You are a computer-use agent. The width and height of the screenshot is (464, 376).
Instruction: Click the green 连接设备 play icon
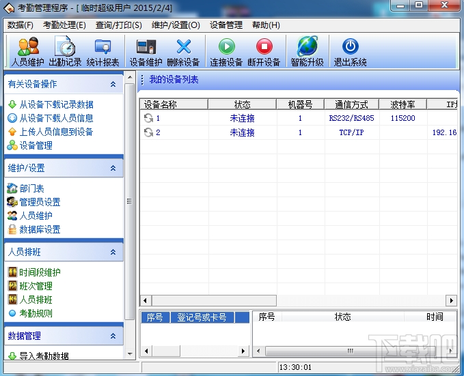(227, 46)
